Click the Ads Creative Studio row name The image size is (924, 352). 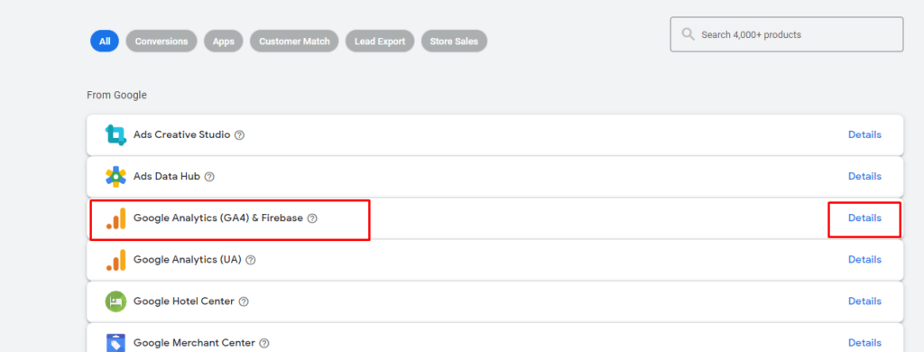[x=181, y=134]
